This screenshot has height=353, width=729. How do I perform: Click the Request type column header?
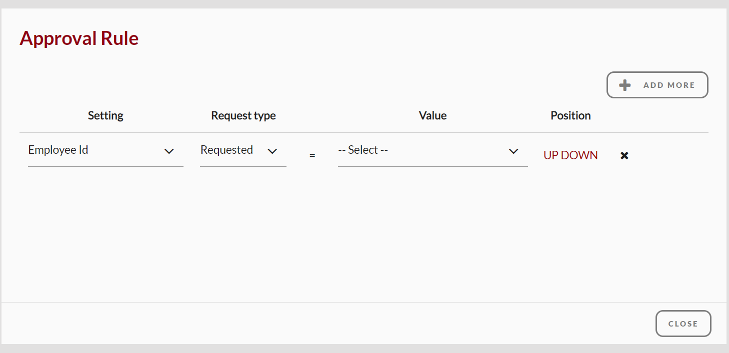243,115
